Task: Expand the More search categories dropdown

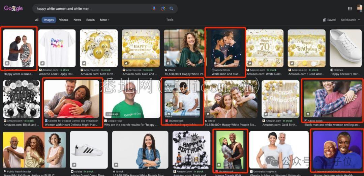Action: point(104,20)
